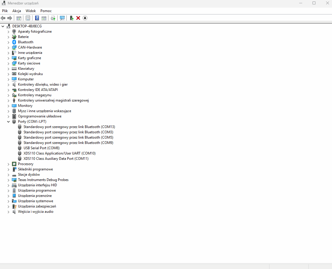
Task: Select the Urządzenia programowe label
Action: coord(37,190)
